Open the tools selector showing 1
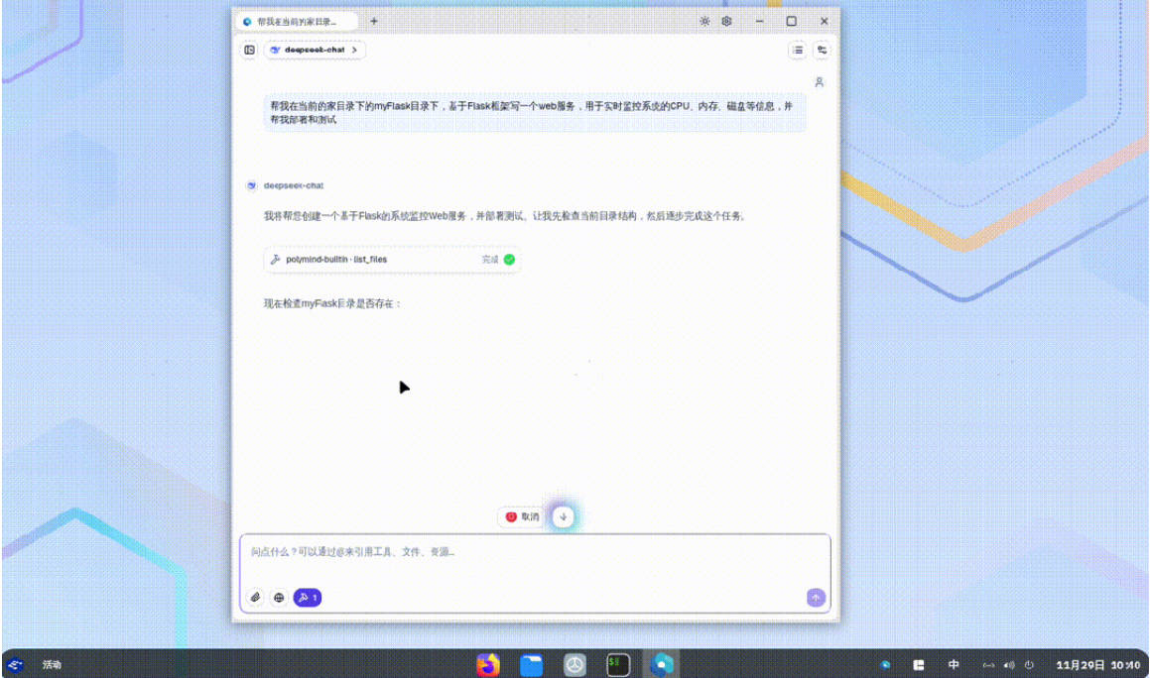 (307, 598)
